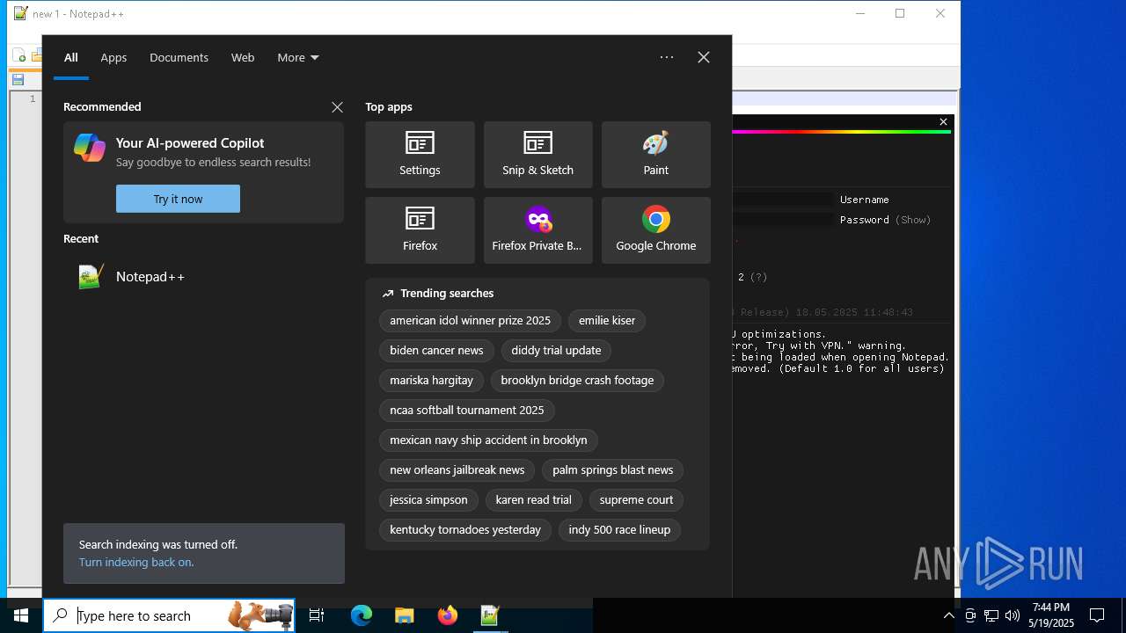Image resolution: width=1126 pixels, height=633 pixels.
Task: Select supreme court trending search
Action: point(636,500)
